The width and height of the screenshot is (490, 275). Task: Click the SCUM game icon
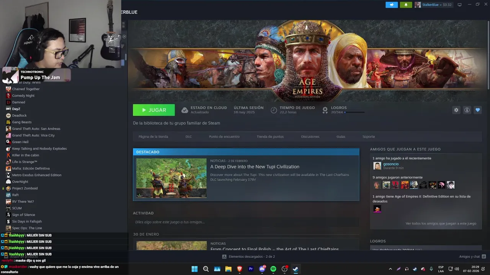(x=8, y=208)
